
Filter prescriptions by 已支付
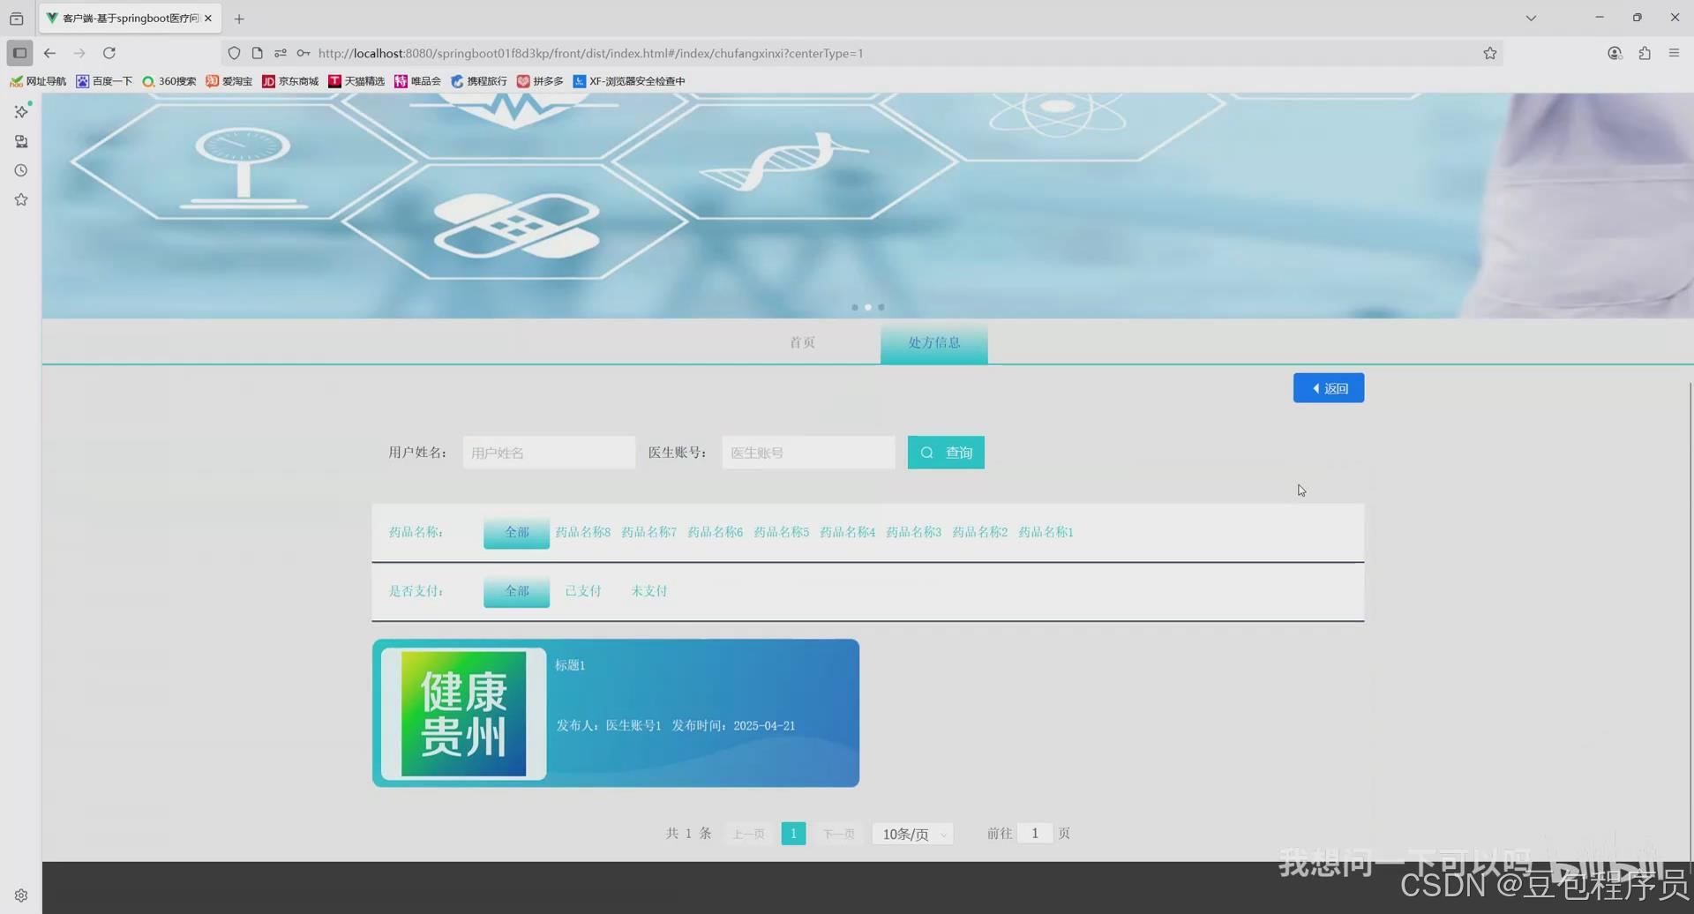click(x=583, y=591)
